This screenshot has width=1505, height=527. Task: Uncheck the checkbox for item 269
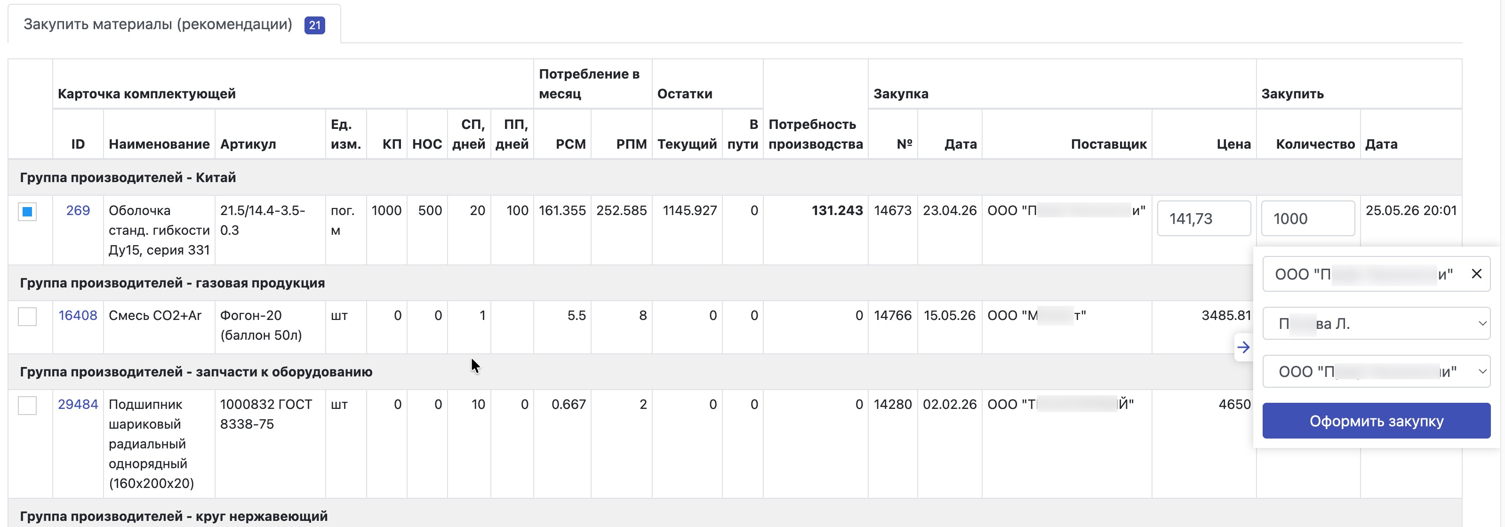pyautogui.click(x=27, y=211)
